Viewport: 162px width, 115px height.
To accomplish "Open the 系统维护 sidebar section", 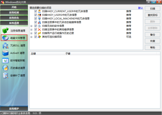I will tap(14, 109).
